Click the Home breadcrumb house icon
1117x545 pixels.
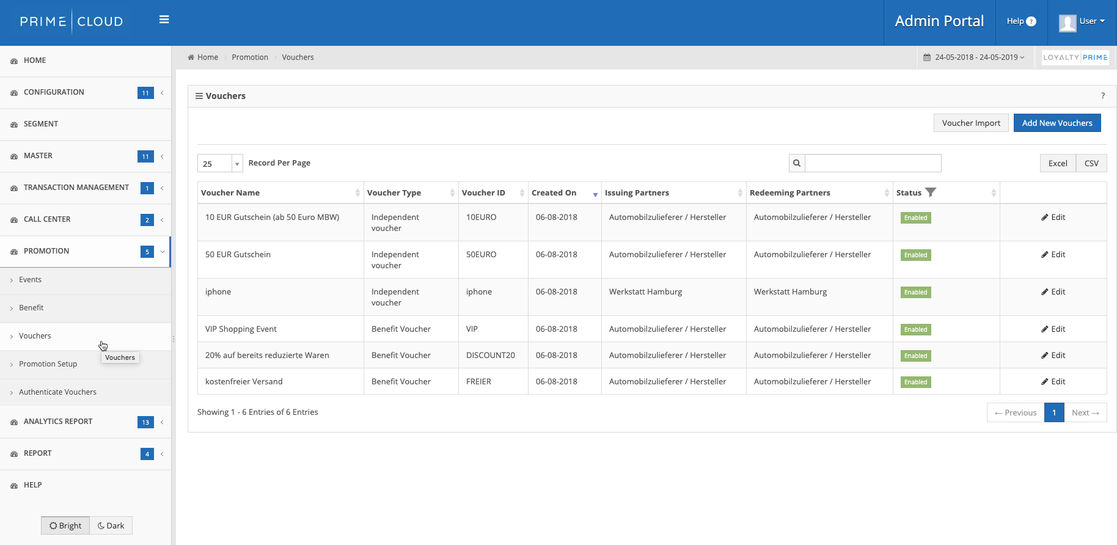click(191, 57)
